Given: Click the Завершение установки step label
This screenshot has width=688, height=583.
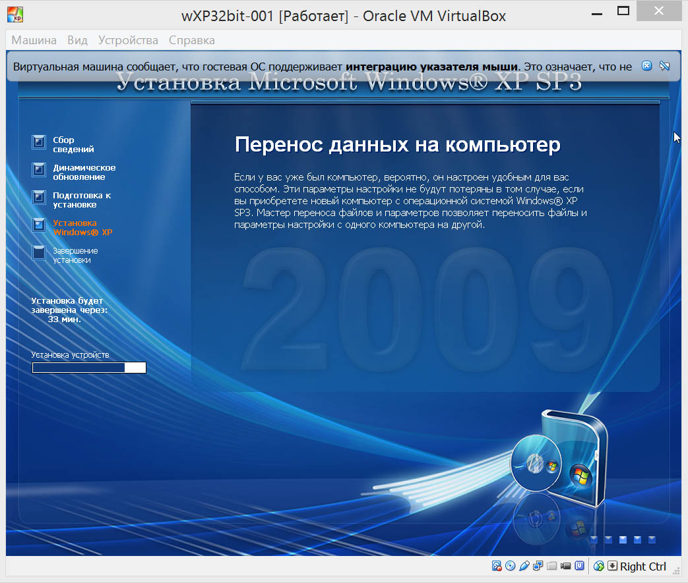Looking at the screenshot, I should coord(75,255).
